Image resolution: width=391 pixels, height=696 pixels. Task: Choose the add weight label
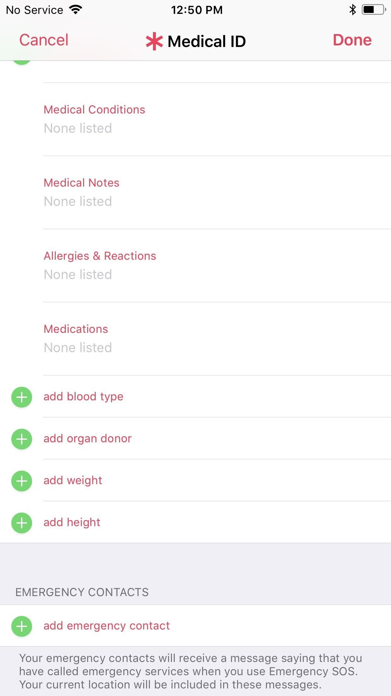[x=73, y=480]
